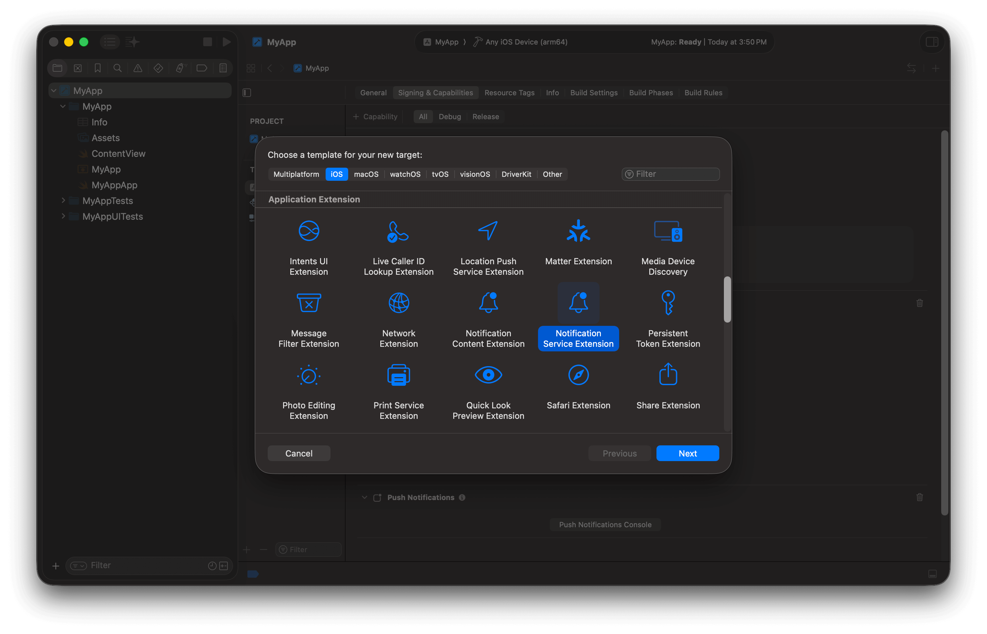Click the template list scrollbar
The width and height of the screenshot is (987, 634).
[x=727, y=299]
